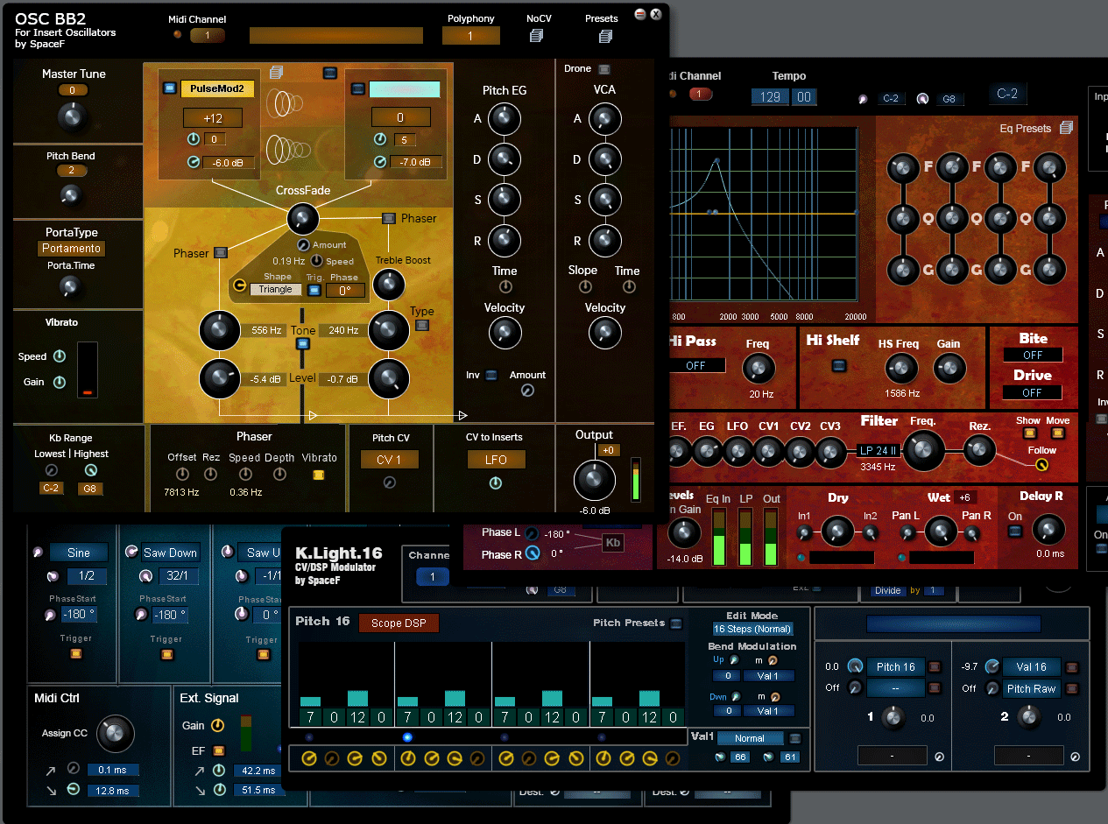Viewport: 1108px width, 824px height.
Task: Click the Filter Freq. large knob
Action: coord(922,451)
